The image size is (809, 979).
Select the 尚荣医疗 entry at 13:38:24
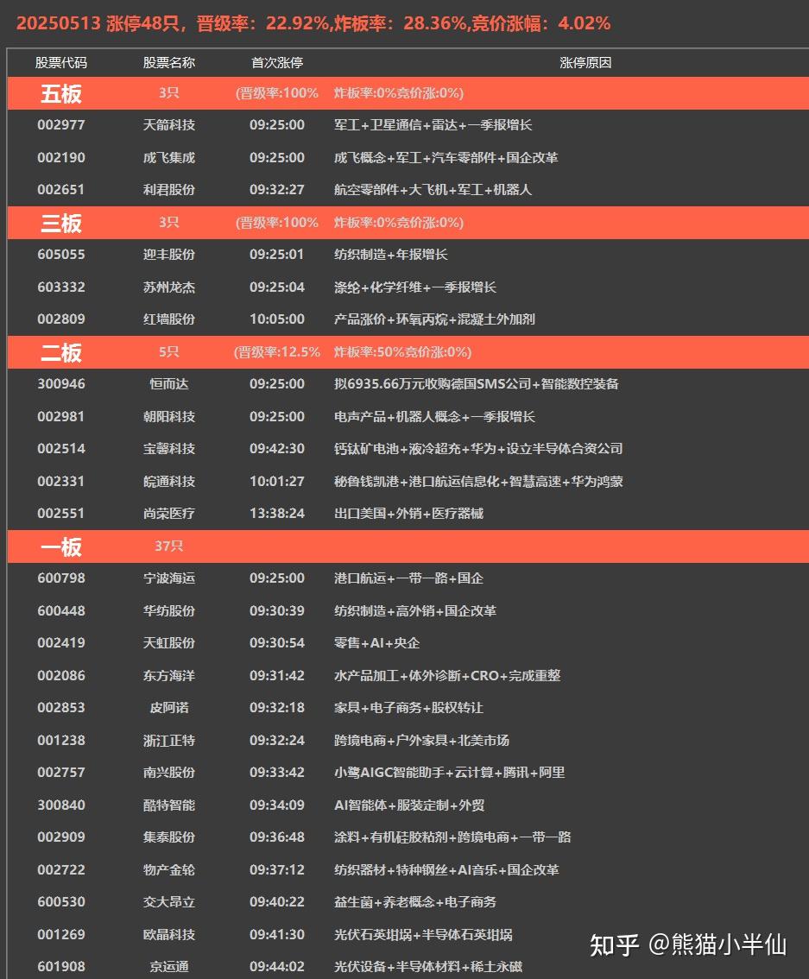click(x=169, y=514)
